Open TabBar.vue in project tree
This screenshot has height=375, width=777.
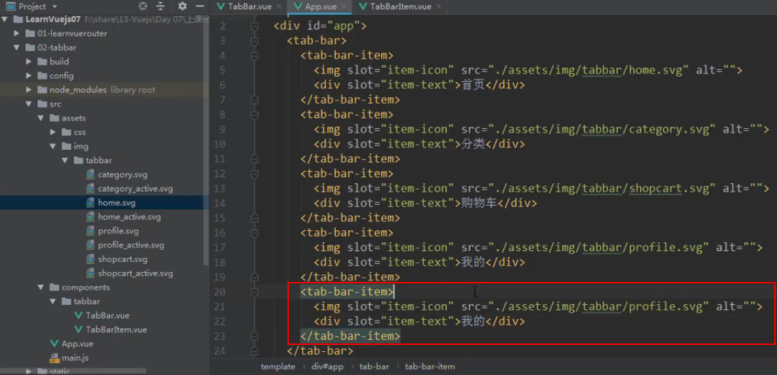tap(108, 316)
